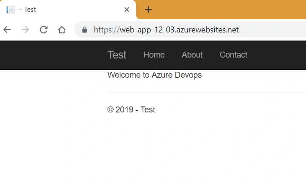Focus the address bar showing web-app-12-03.azurewebsites.net
306x186 pixels.
(x=190, y=30)
